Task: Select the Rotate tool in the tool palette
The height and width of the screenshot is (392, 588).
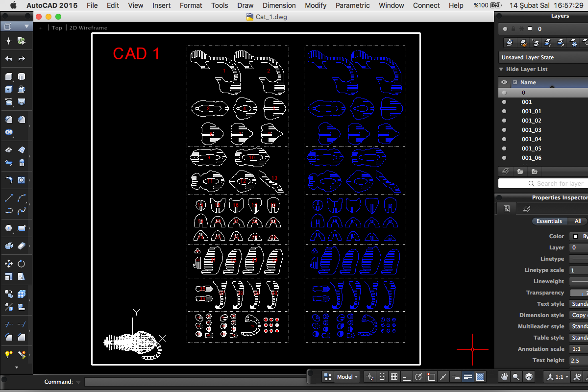Action: click(22, 264)
